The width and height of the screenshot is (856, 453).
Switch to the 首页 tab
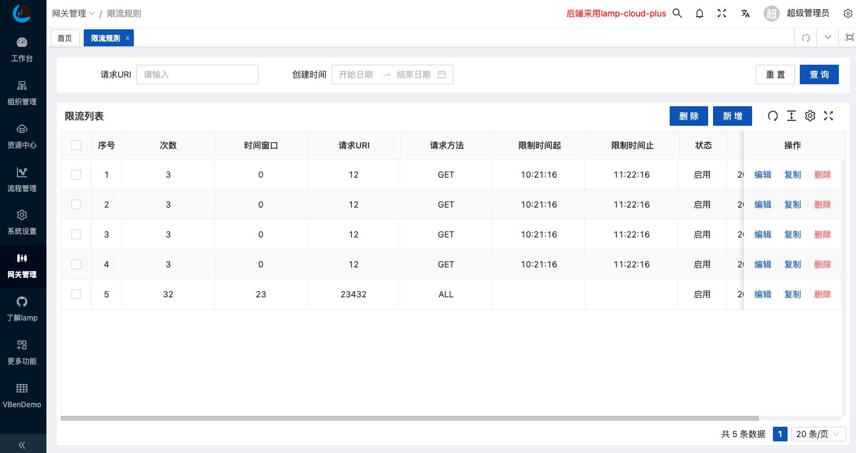click(x=65, y=38)
